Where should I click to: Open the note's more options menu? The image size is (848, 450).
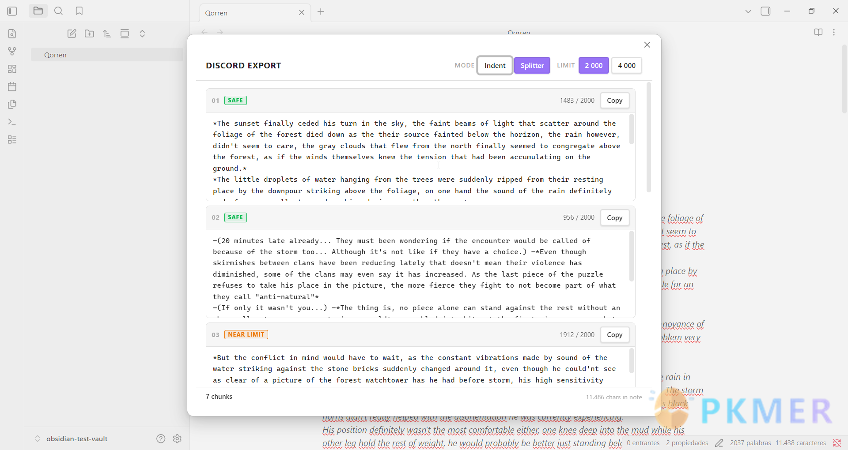coord(834,32)
